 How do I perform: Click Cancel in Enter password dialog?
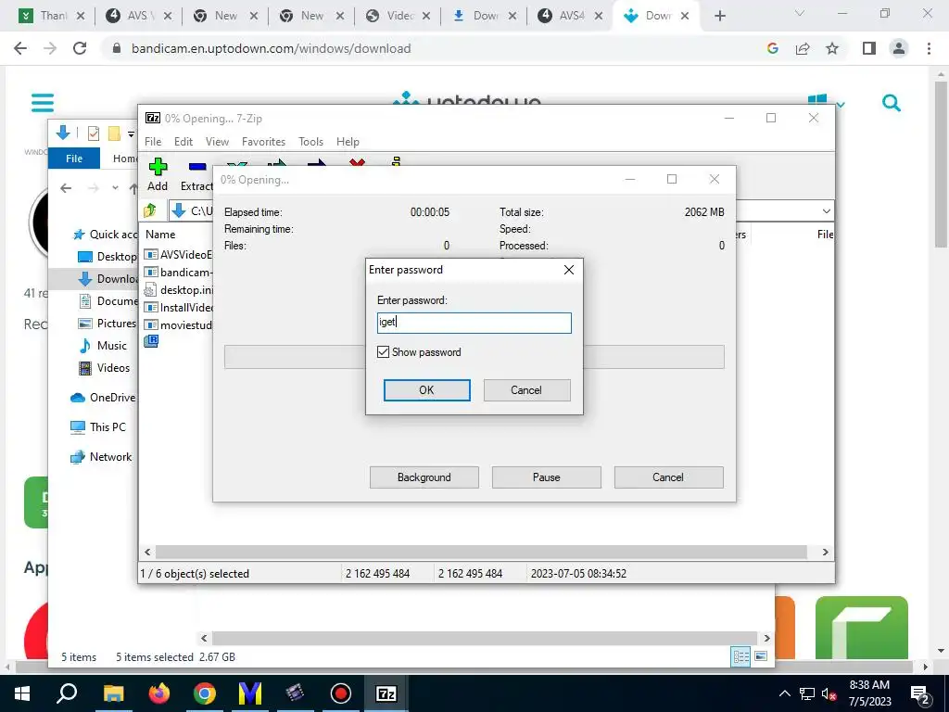526,390
